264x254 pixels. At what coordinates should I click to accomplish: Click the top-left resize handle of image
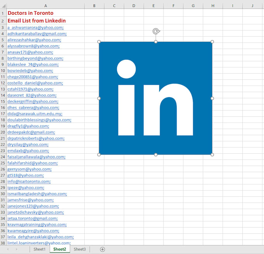[x=99, y=42]
